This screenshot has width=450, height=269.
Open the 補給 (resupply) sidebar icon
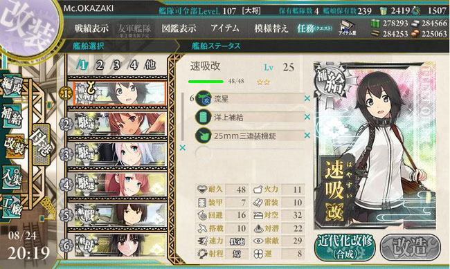[12, 115]
